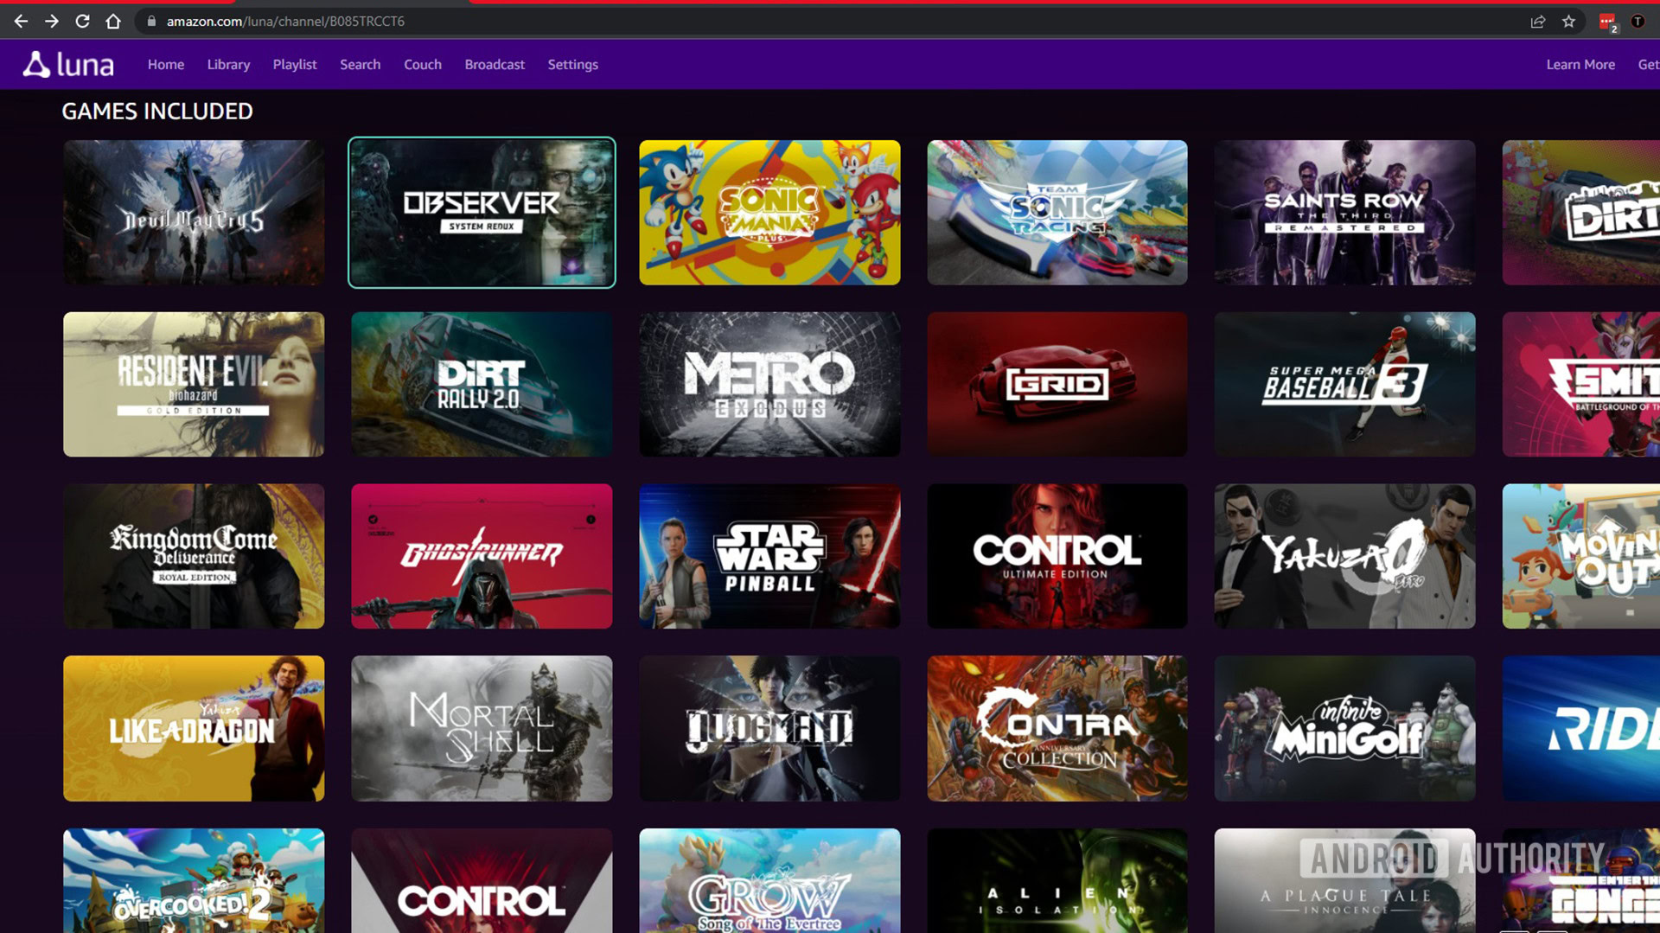Follow the Learn More link
This screenshot has height=933, width=1660.
(1580, 65)
